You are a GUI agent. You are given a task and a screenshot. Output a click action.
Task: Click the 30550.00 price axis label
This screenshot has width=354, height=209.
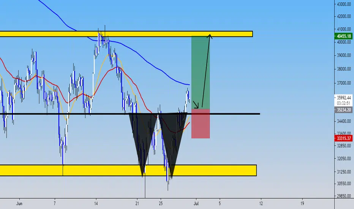344,184
